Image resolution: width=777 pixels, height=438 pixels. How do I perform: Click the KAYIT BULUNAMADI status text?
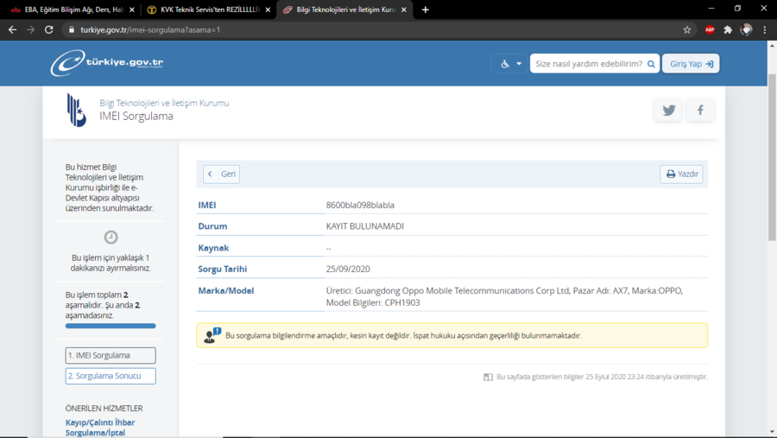coord(364,226)
